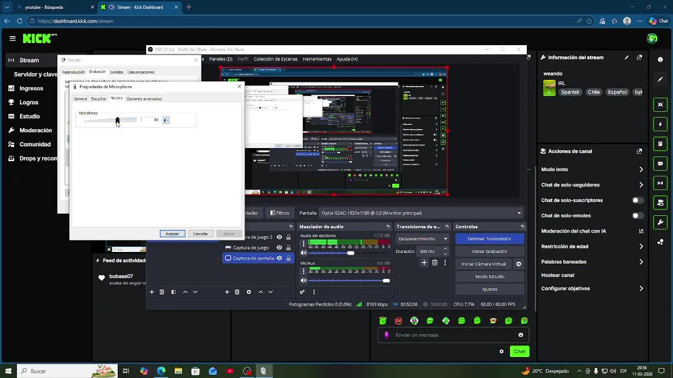Add a transition with the plus icon
This screenshot has height=378, width=673.
(x=424, y=262)
